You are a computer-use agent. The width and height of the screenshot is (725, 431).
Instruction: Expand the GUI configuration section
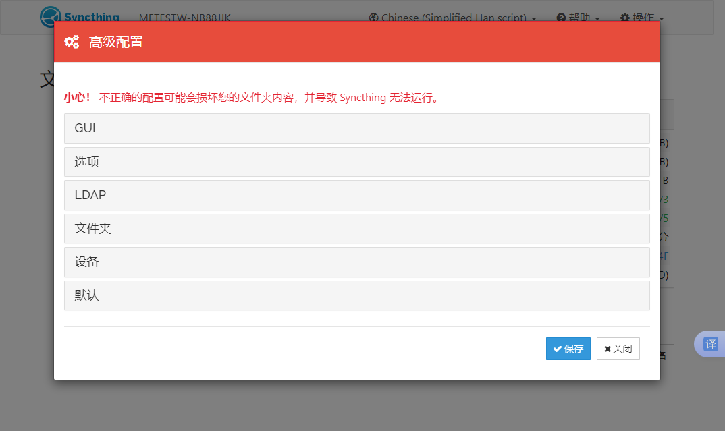click(356, 128)
